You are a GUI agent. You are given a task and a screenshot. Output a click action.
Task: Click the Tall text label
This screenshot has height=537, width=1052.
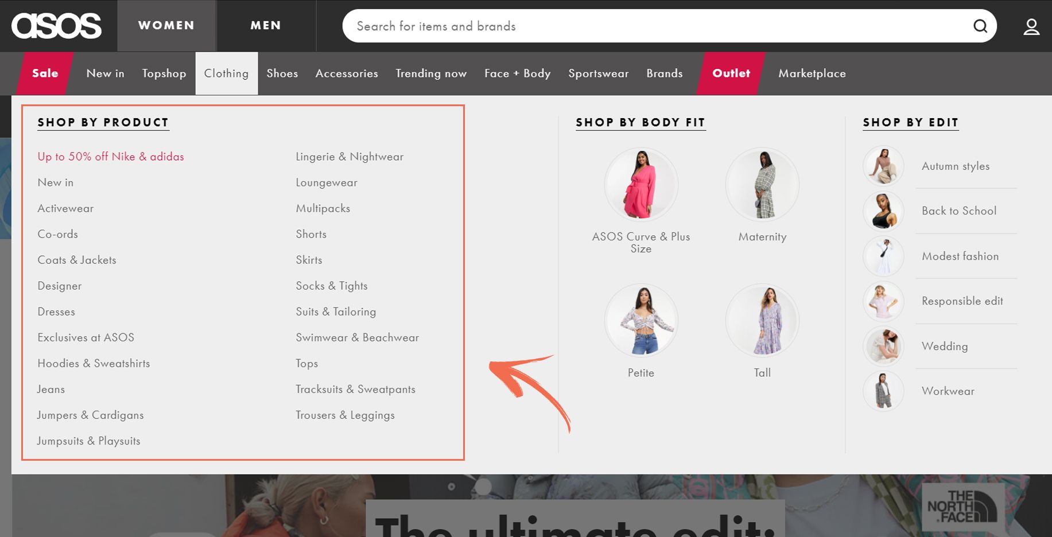click(x=762, y=373)
